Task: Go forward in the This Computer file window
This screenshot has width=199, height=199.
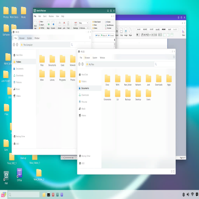Action: (x=17, y=45)
